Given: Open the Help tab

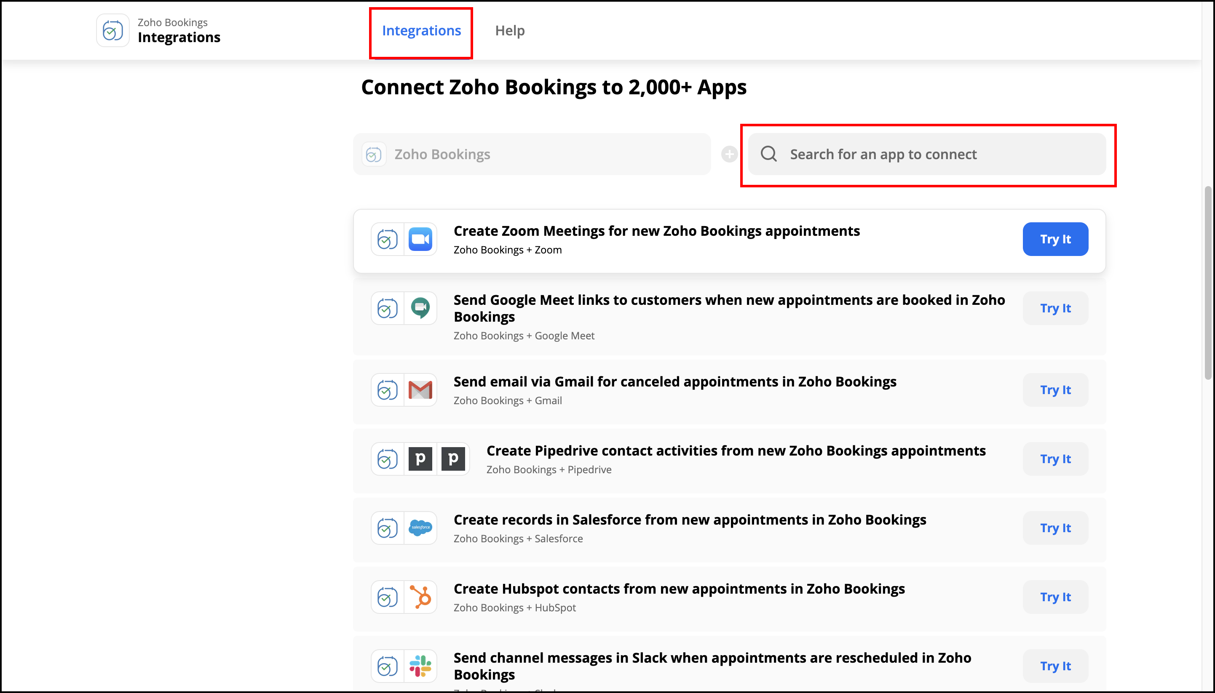Looking at the screenshot, I should pyautogui.click(x=510, y=31).
